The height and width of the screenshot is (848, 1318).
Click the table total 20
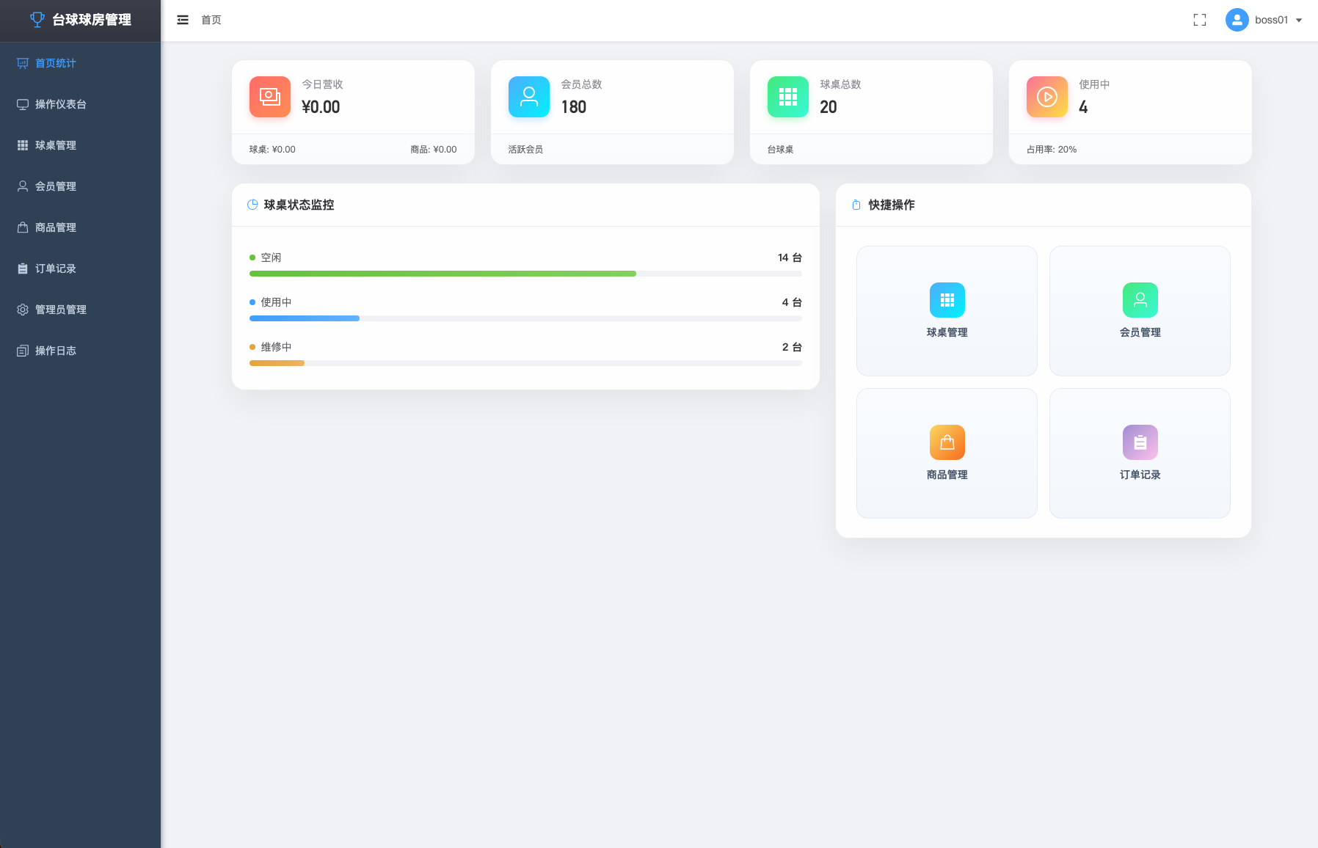829,107
